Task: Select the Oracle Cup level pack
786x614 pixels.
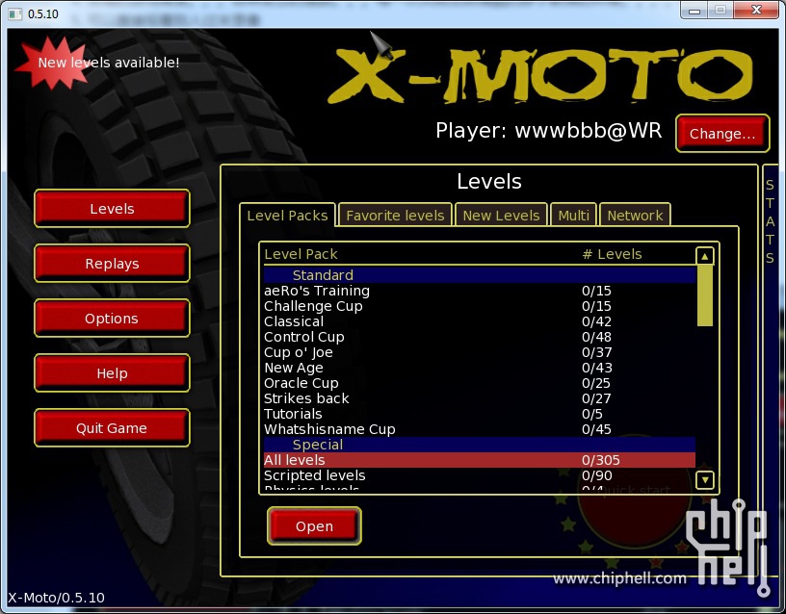Action: tap(480, 383)
